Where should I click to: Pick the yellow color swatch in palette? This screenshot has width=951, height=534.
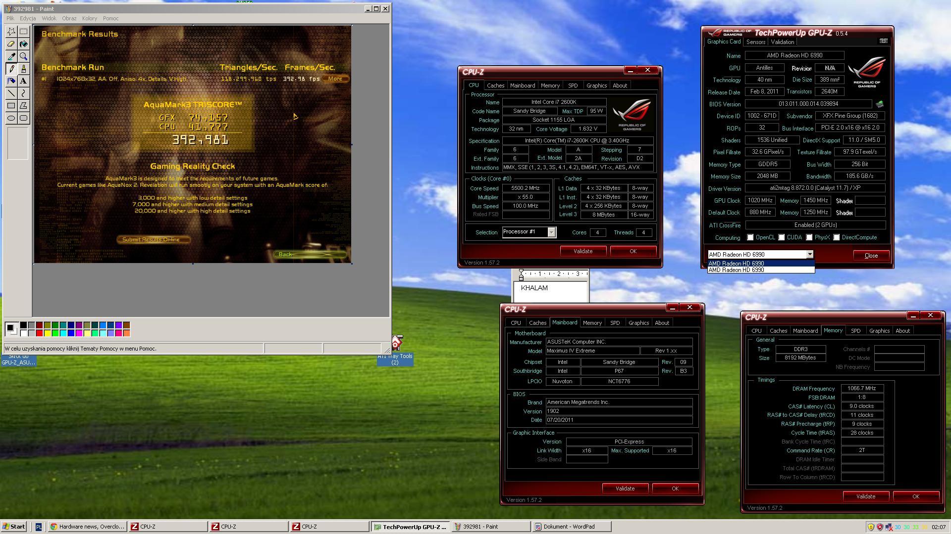click(47, 333)
